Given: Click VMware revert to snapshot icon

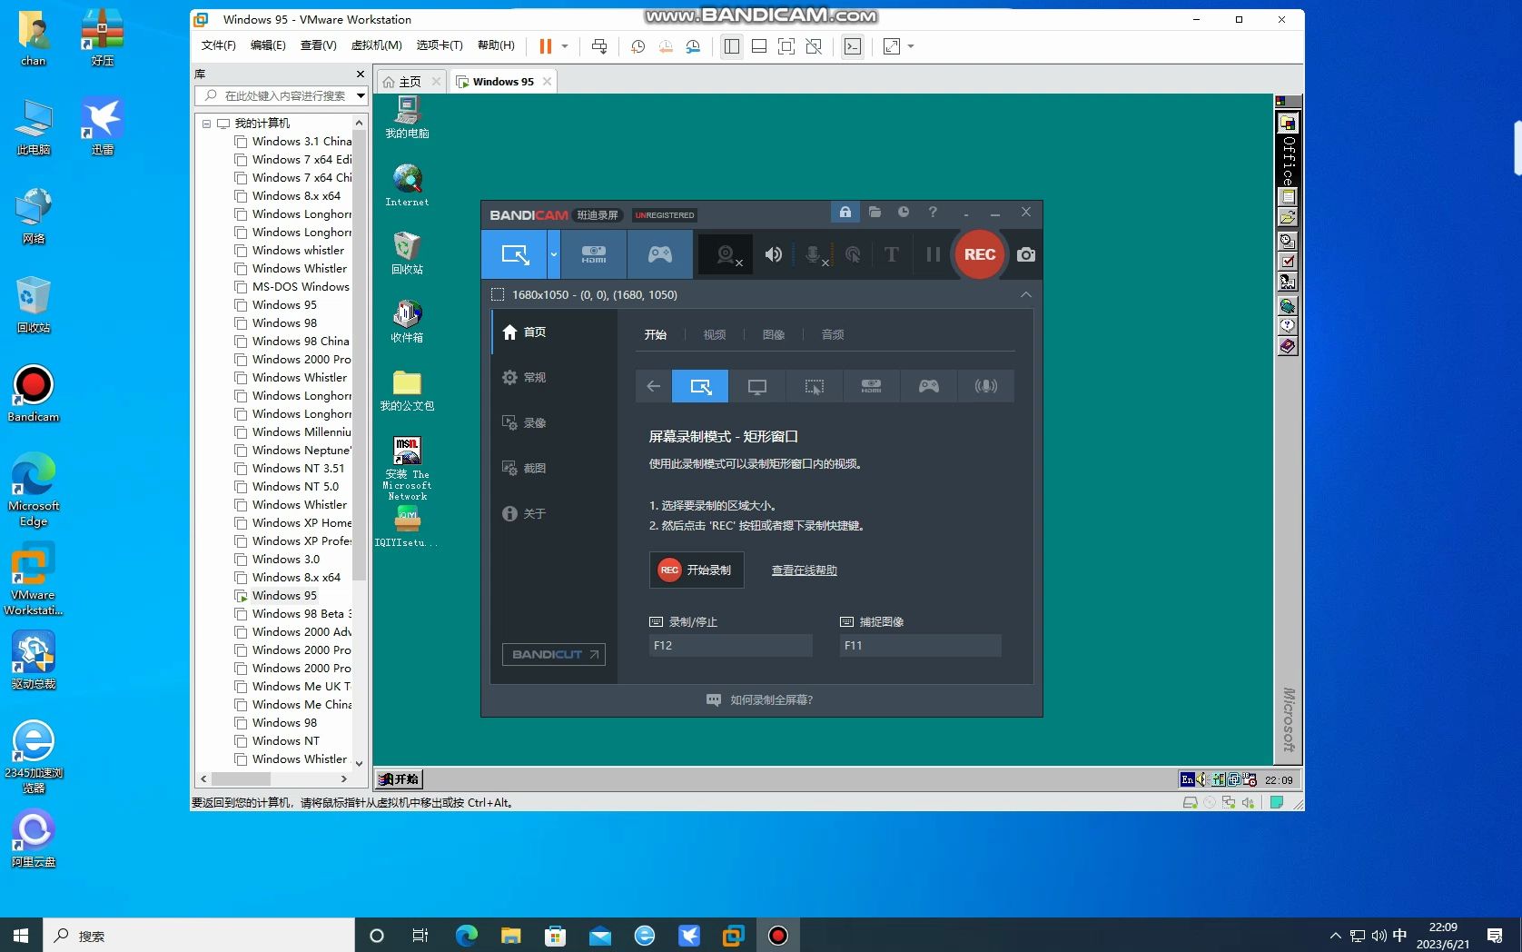Looking at the screenshot, I should tap(666, 46).
